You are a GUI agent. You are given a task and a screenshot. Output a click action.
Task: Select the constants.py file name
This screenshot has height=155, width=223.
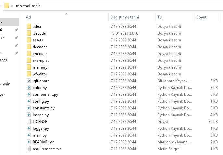coord(43,108)
